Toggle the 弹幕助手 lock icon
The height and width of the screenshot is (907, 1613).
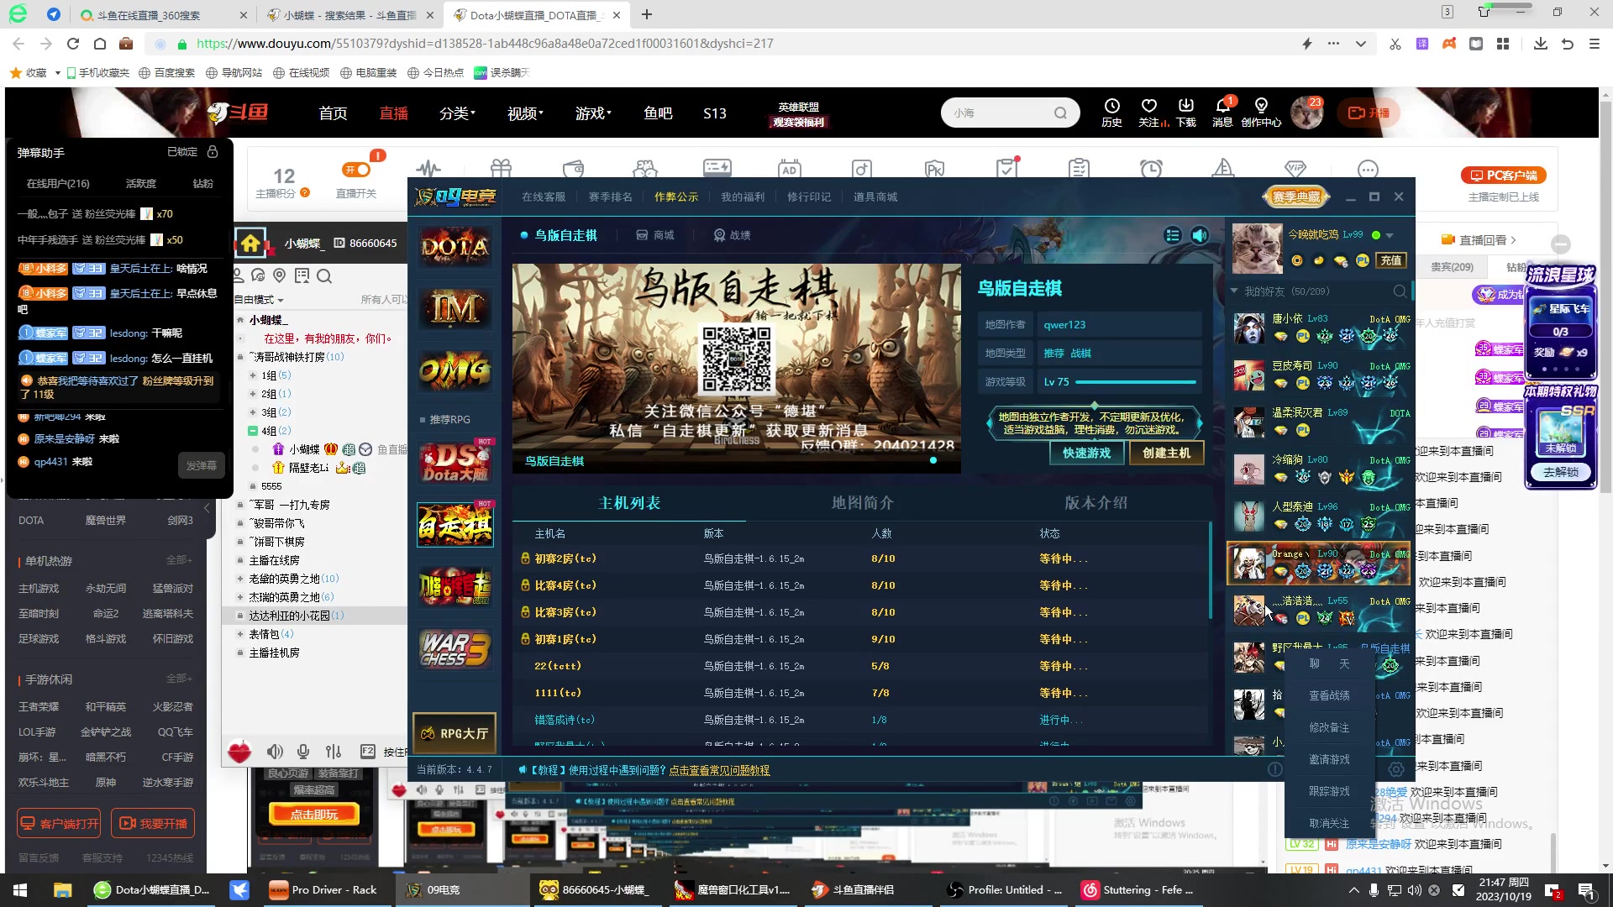(x=213, y=152)
